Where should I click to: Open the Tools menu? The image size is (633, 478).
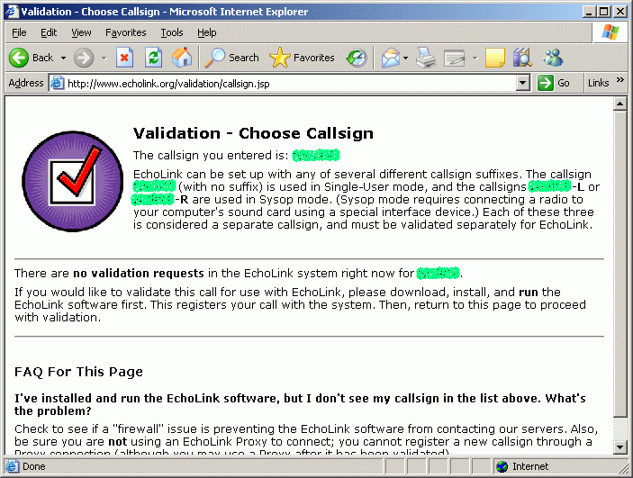pyautogui.click(x=172, y=32)
